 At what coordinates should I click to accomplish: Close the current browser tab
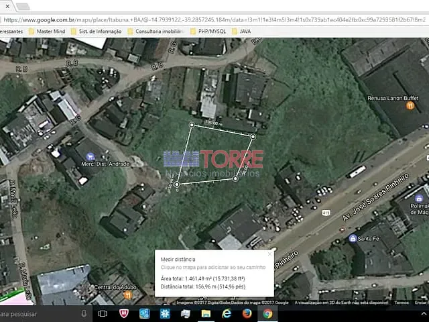coord(7,6)
